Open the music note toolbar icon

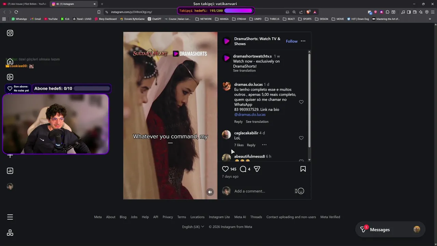tap(403, 12)
